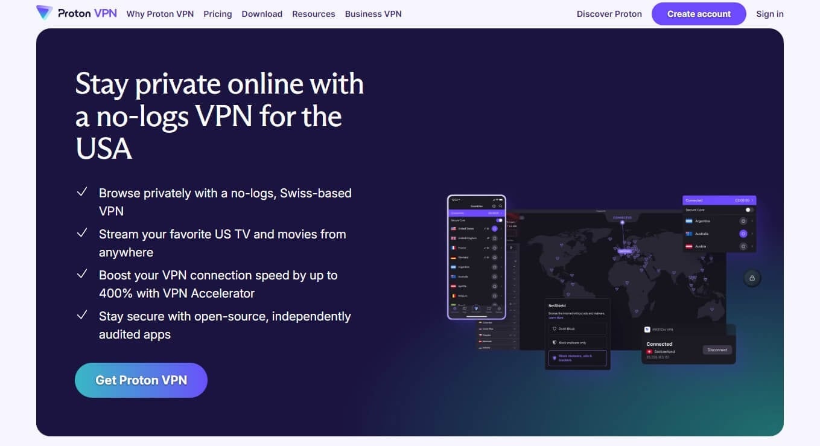Open the Resources menu
Screen dimensions: 820x446
pyautogui.click(x=314, y=14)
